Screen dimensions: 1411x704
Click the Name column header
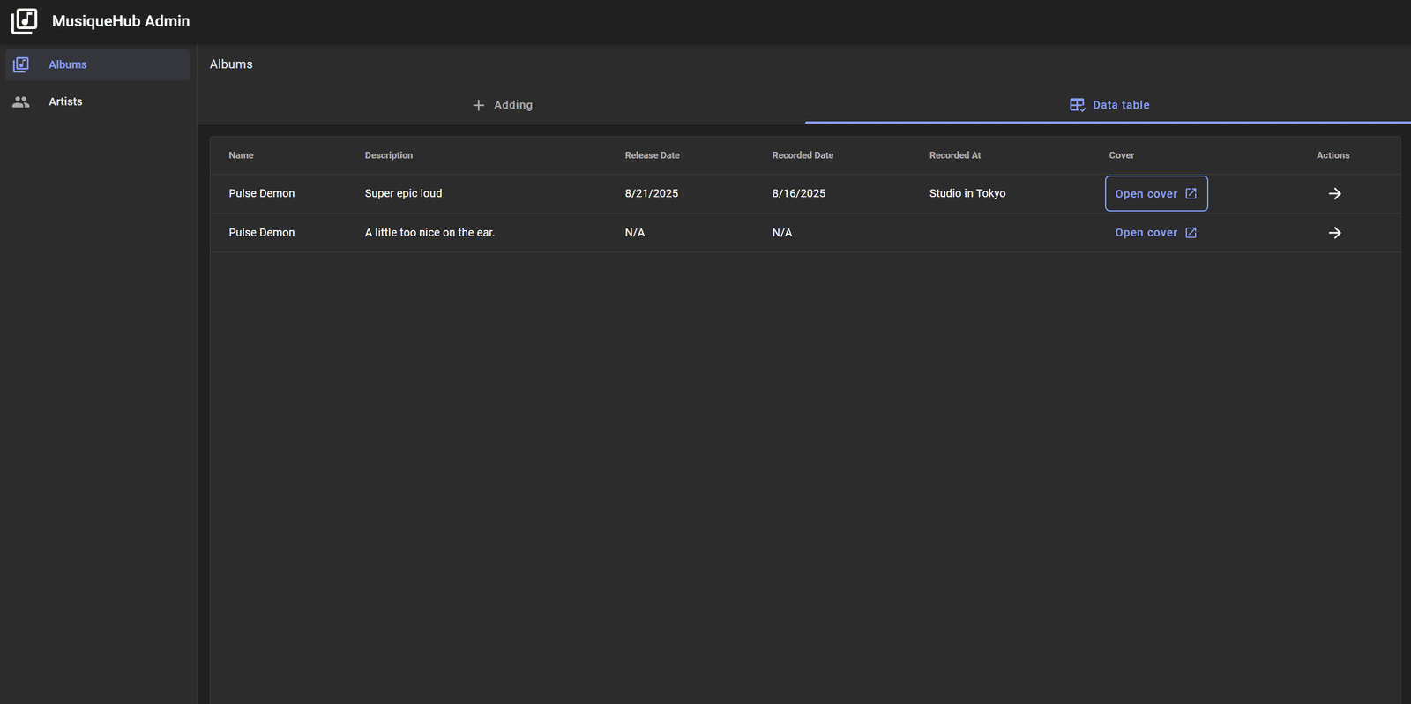coord(241,155)
